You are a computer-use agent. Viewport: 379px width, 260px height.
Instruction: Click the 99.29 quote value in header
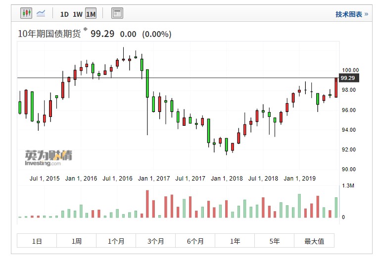(102, 34)
